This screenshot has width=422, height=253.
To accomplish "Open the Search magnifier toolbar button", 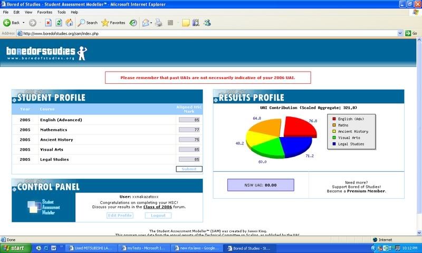I will (88, 23).
